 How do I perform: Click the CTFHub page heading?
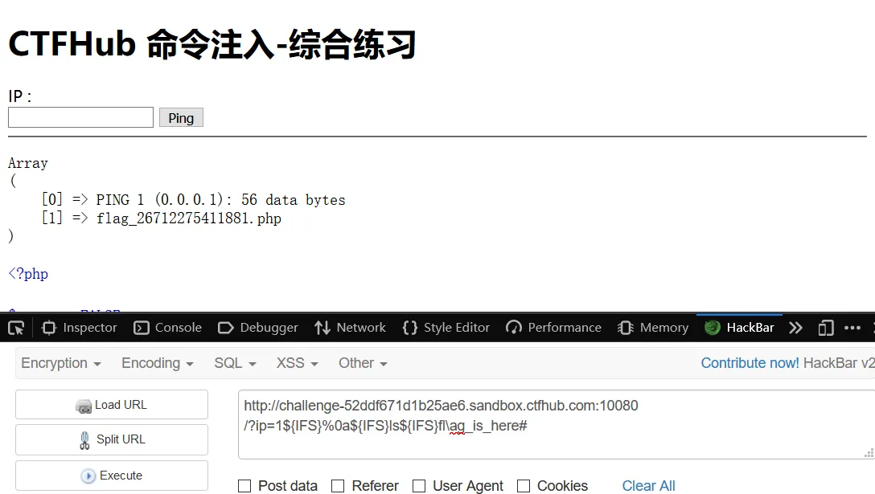(x=212, y=44)
